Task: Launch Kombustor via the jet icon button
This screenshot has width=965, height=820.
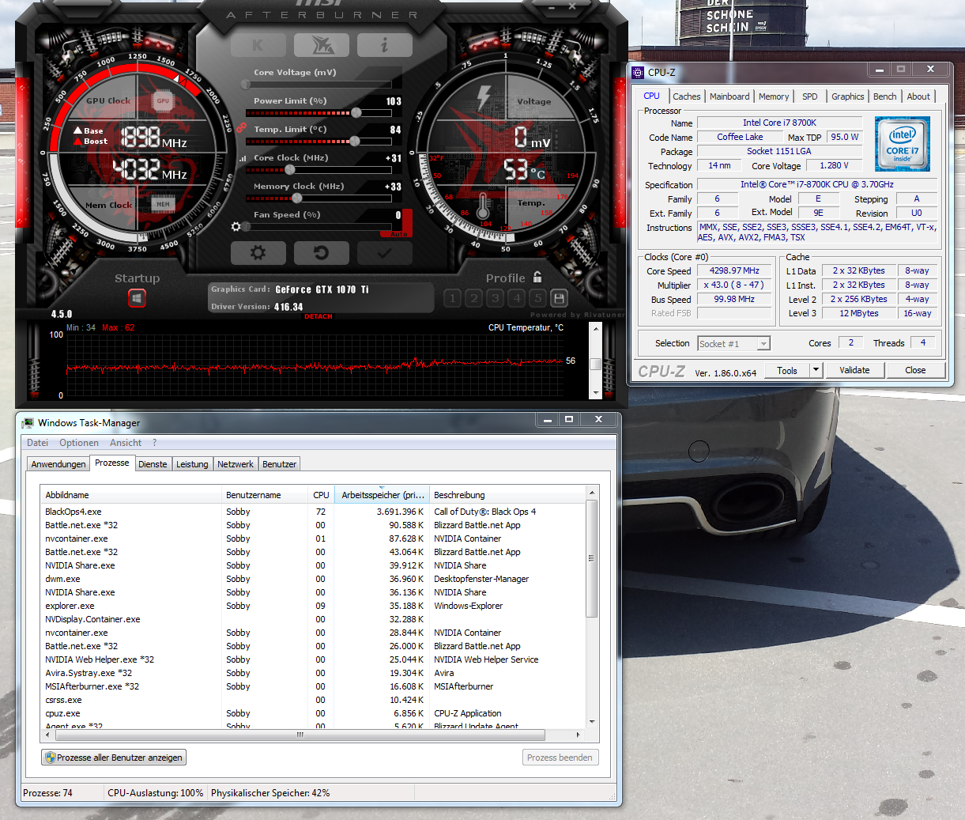Action: (322, 45)
